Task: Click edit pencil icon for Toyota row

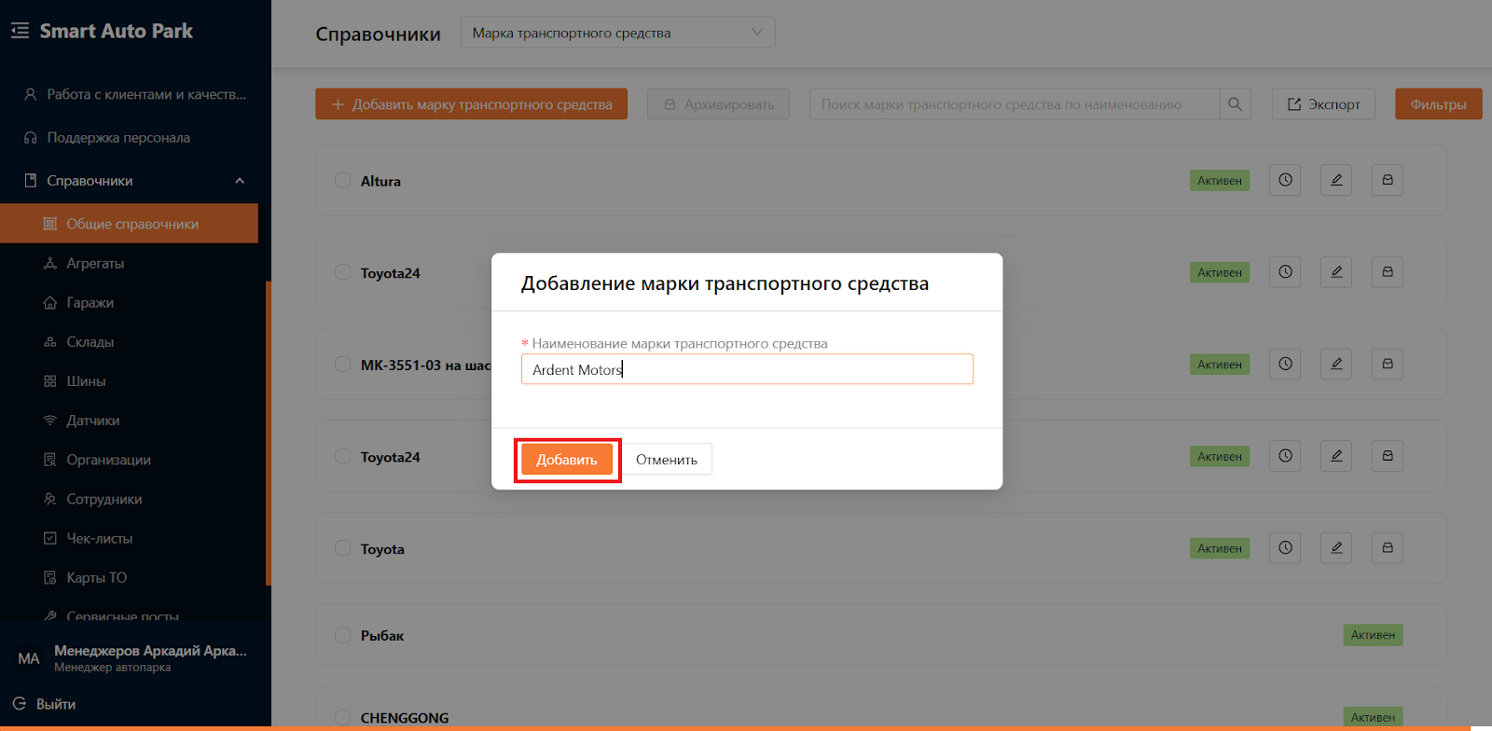Action: (1336, 548)
